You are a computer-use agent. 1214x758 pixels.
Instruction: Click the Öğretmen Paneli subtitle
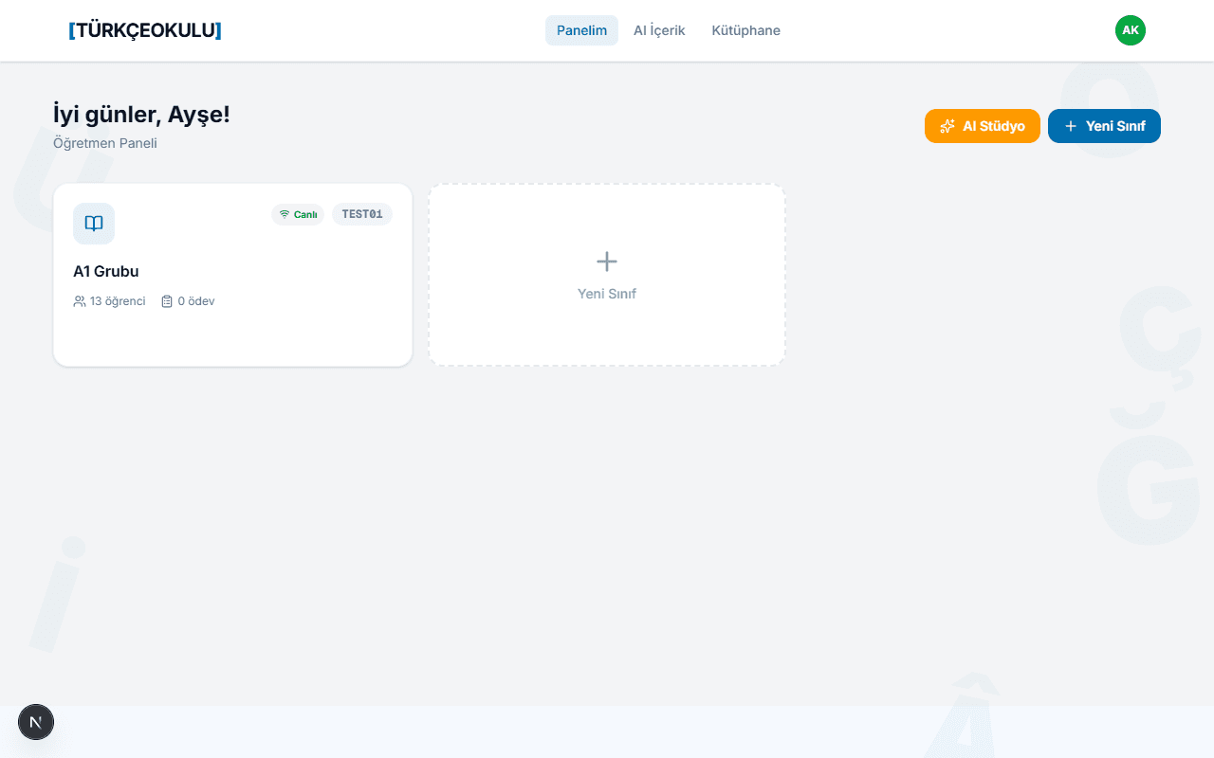click(x=105, y=143)
